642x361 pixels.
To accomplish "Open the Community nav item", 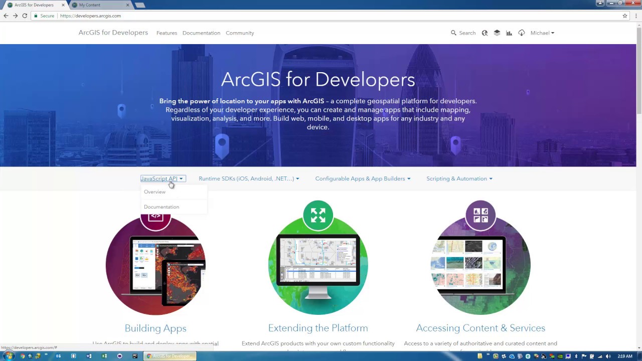I will point(240,33).
